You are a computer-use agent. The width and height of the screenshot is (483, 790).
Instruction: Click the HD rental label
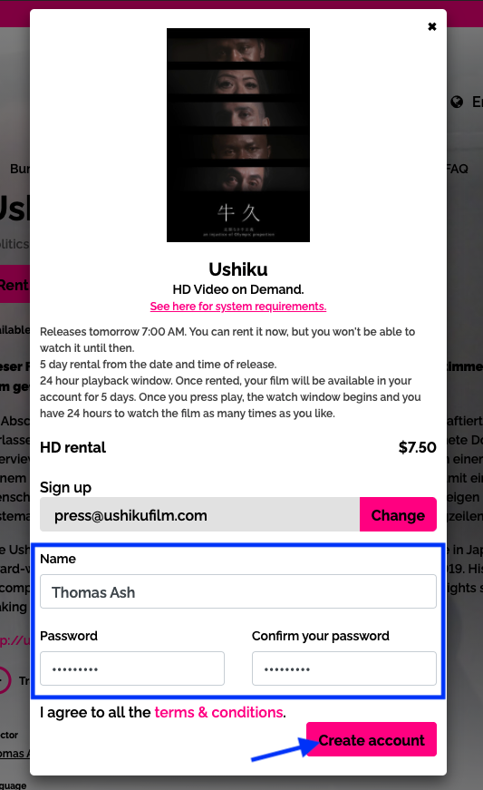coord(73,447)
